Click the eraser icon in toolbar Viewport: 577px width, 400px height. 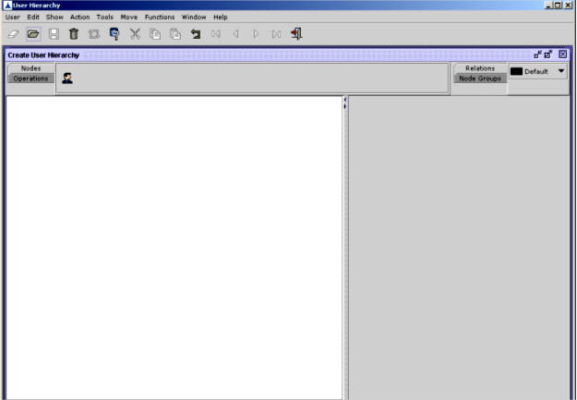click(13, 33)
